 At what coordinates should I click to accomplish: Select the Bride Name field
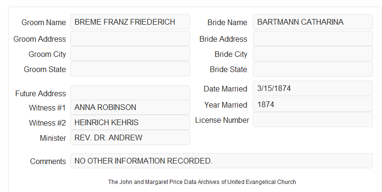313,22
